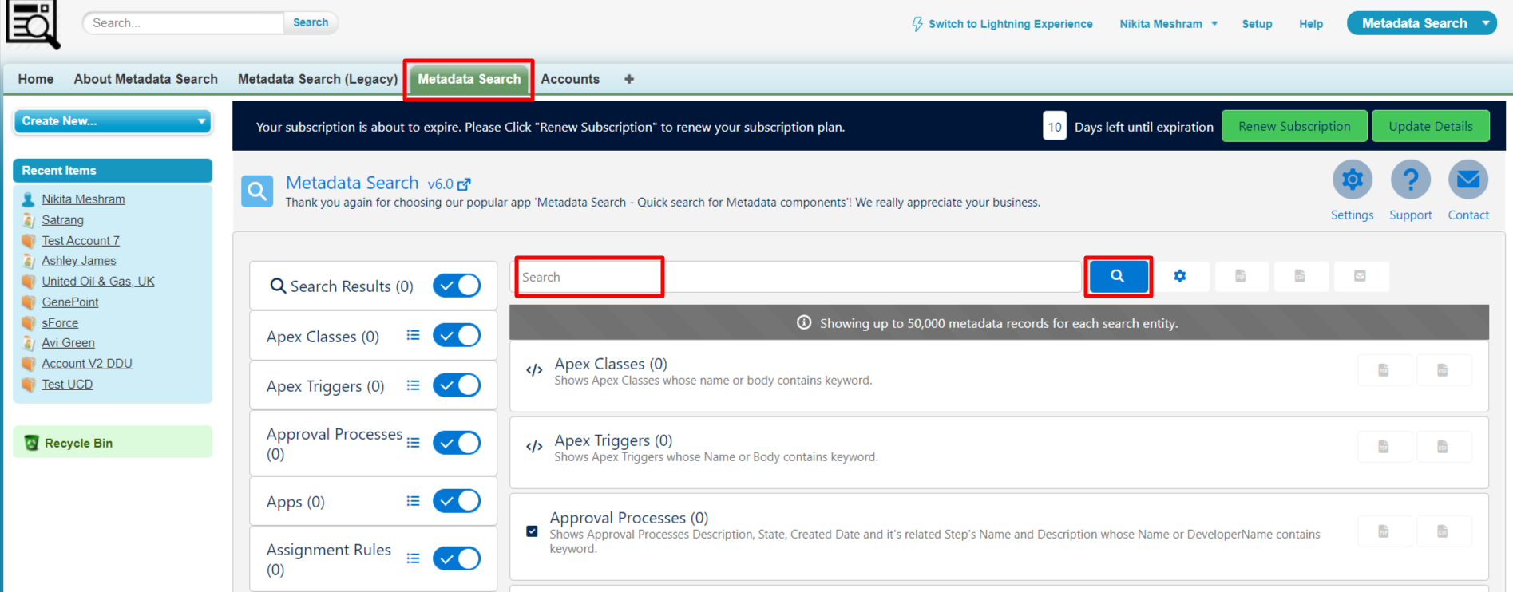The width and height of the screenshot is (1513, 592).
Task: Open external link icon next to v6.0
Action: coord(464,184)
